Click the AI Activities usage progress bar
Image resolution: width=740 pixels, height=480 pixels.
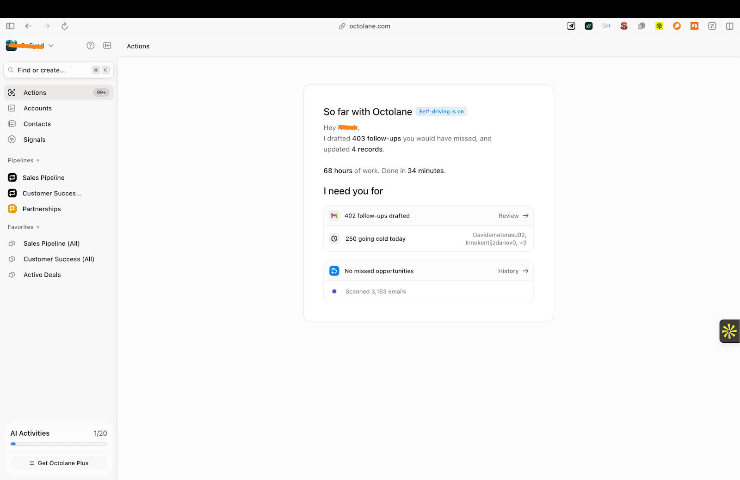[x=59, y=444]
